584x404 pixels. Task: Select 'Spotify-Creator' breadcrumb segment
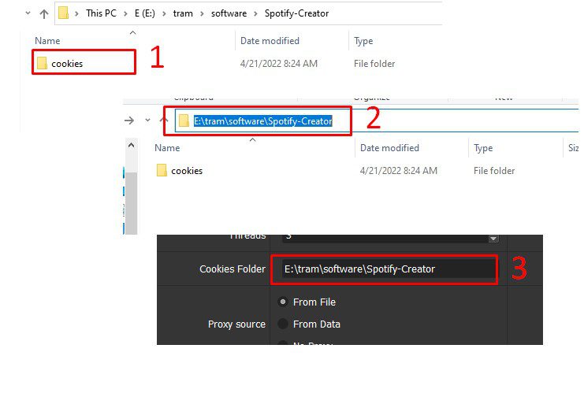(x=296, y=13)
